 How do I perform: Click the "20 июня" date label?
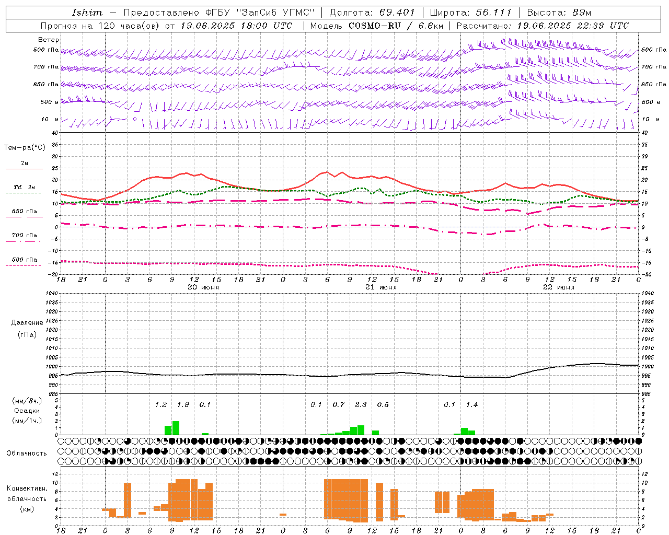[x=203, y=287]
